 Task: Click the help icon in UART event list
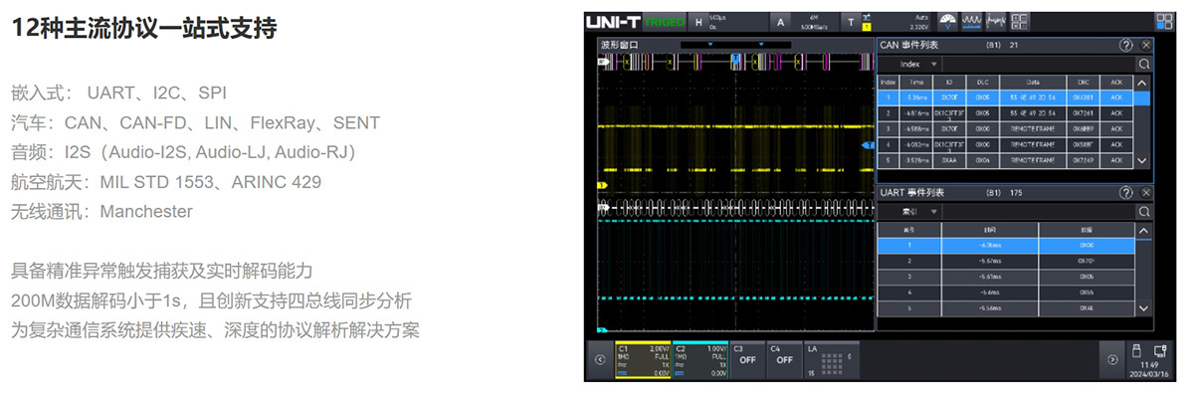[1126, 192]
